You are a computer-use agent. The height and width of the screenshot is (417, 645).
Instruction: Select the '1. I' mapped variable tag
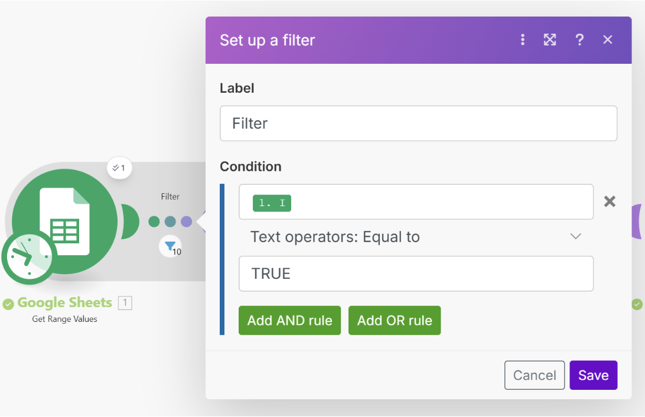point(272,203)
